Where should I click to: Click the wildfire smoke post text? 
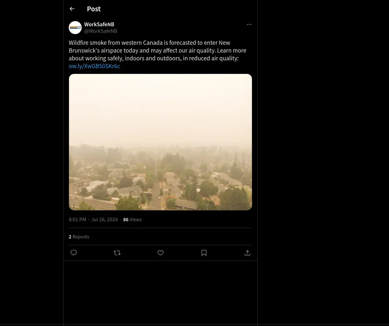click(x=158, y=51)
